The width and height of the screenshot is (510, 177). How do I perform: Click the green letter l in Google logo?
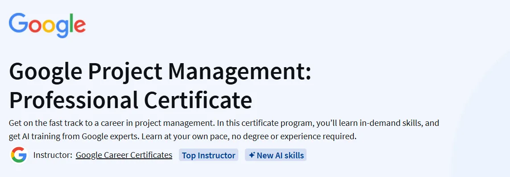click(x=71, y=23)
